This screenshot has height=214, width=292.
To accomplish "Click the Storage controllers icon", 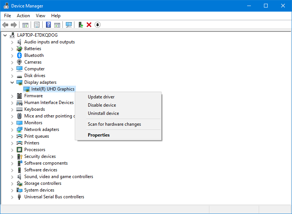I will tap(19, 183).
